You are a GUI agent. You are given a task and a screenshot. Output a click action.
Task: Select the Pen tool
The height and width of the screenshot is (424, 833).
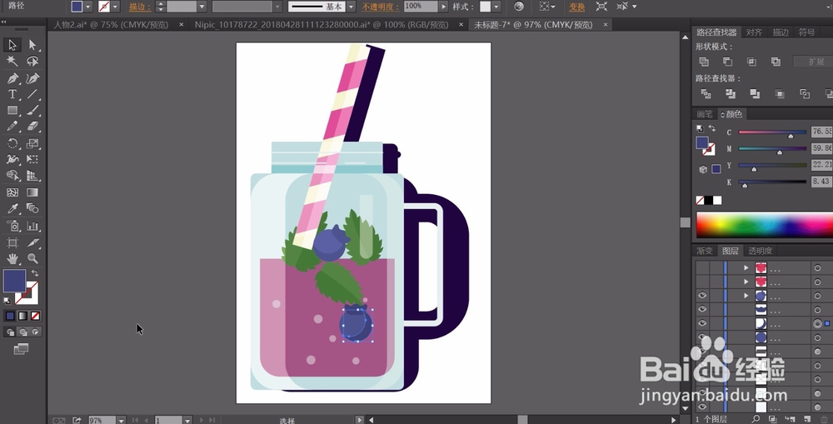click(x=12, y=78)
